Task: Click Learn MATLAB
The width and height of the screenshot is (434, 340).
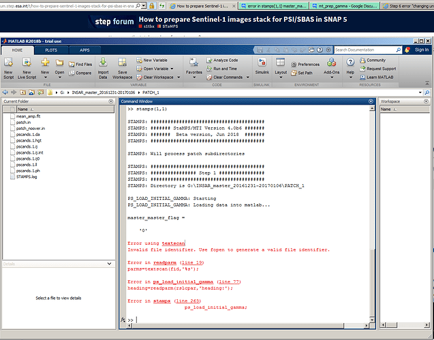Action: point(376,78)
